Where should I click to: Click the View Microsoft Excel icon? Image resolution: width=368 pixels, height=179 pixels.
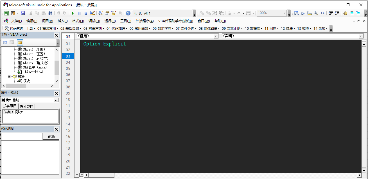pos(6,13)
